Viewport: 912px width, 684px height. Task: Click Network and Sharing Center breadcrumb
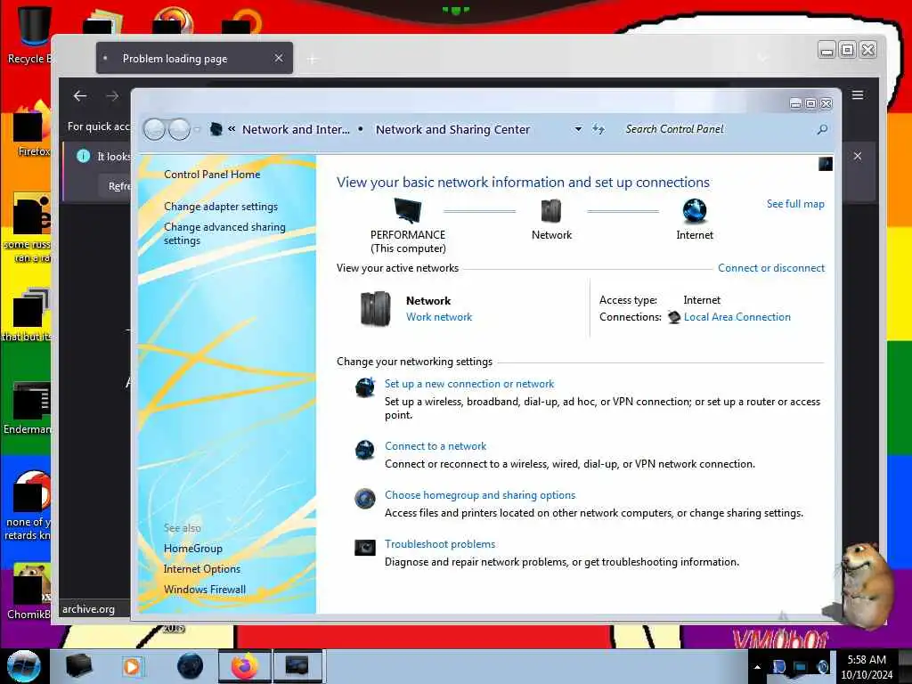click(x=452, y=129)
